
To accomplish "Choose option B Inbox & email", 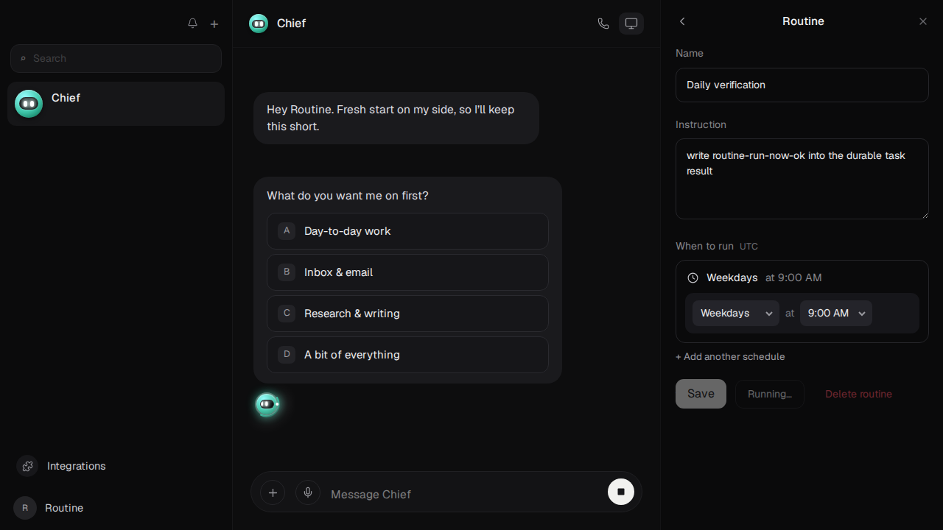I will [407, 272].
